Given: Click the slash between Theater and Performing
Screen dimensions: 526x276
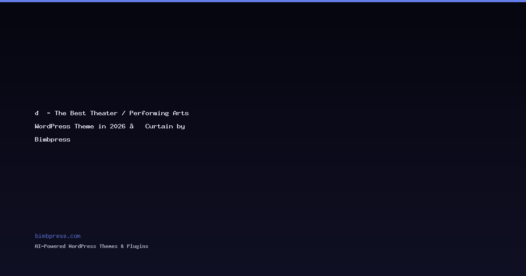Looking at the screenshot, I should click(124, 113).
